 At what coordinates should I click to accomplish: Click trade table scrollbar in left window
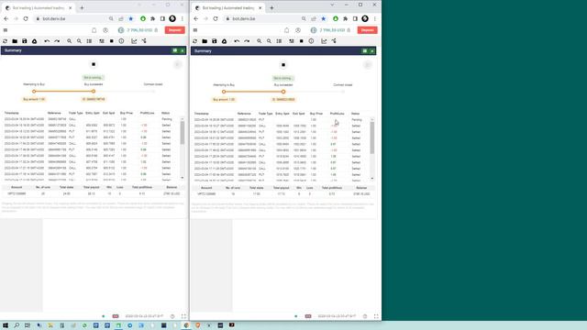click(183, 133)
